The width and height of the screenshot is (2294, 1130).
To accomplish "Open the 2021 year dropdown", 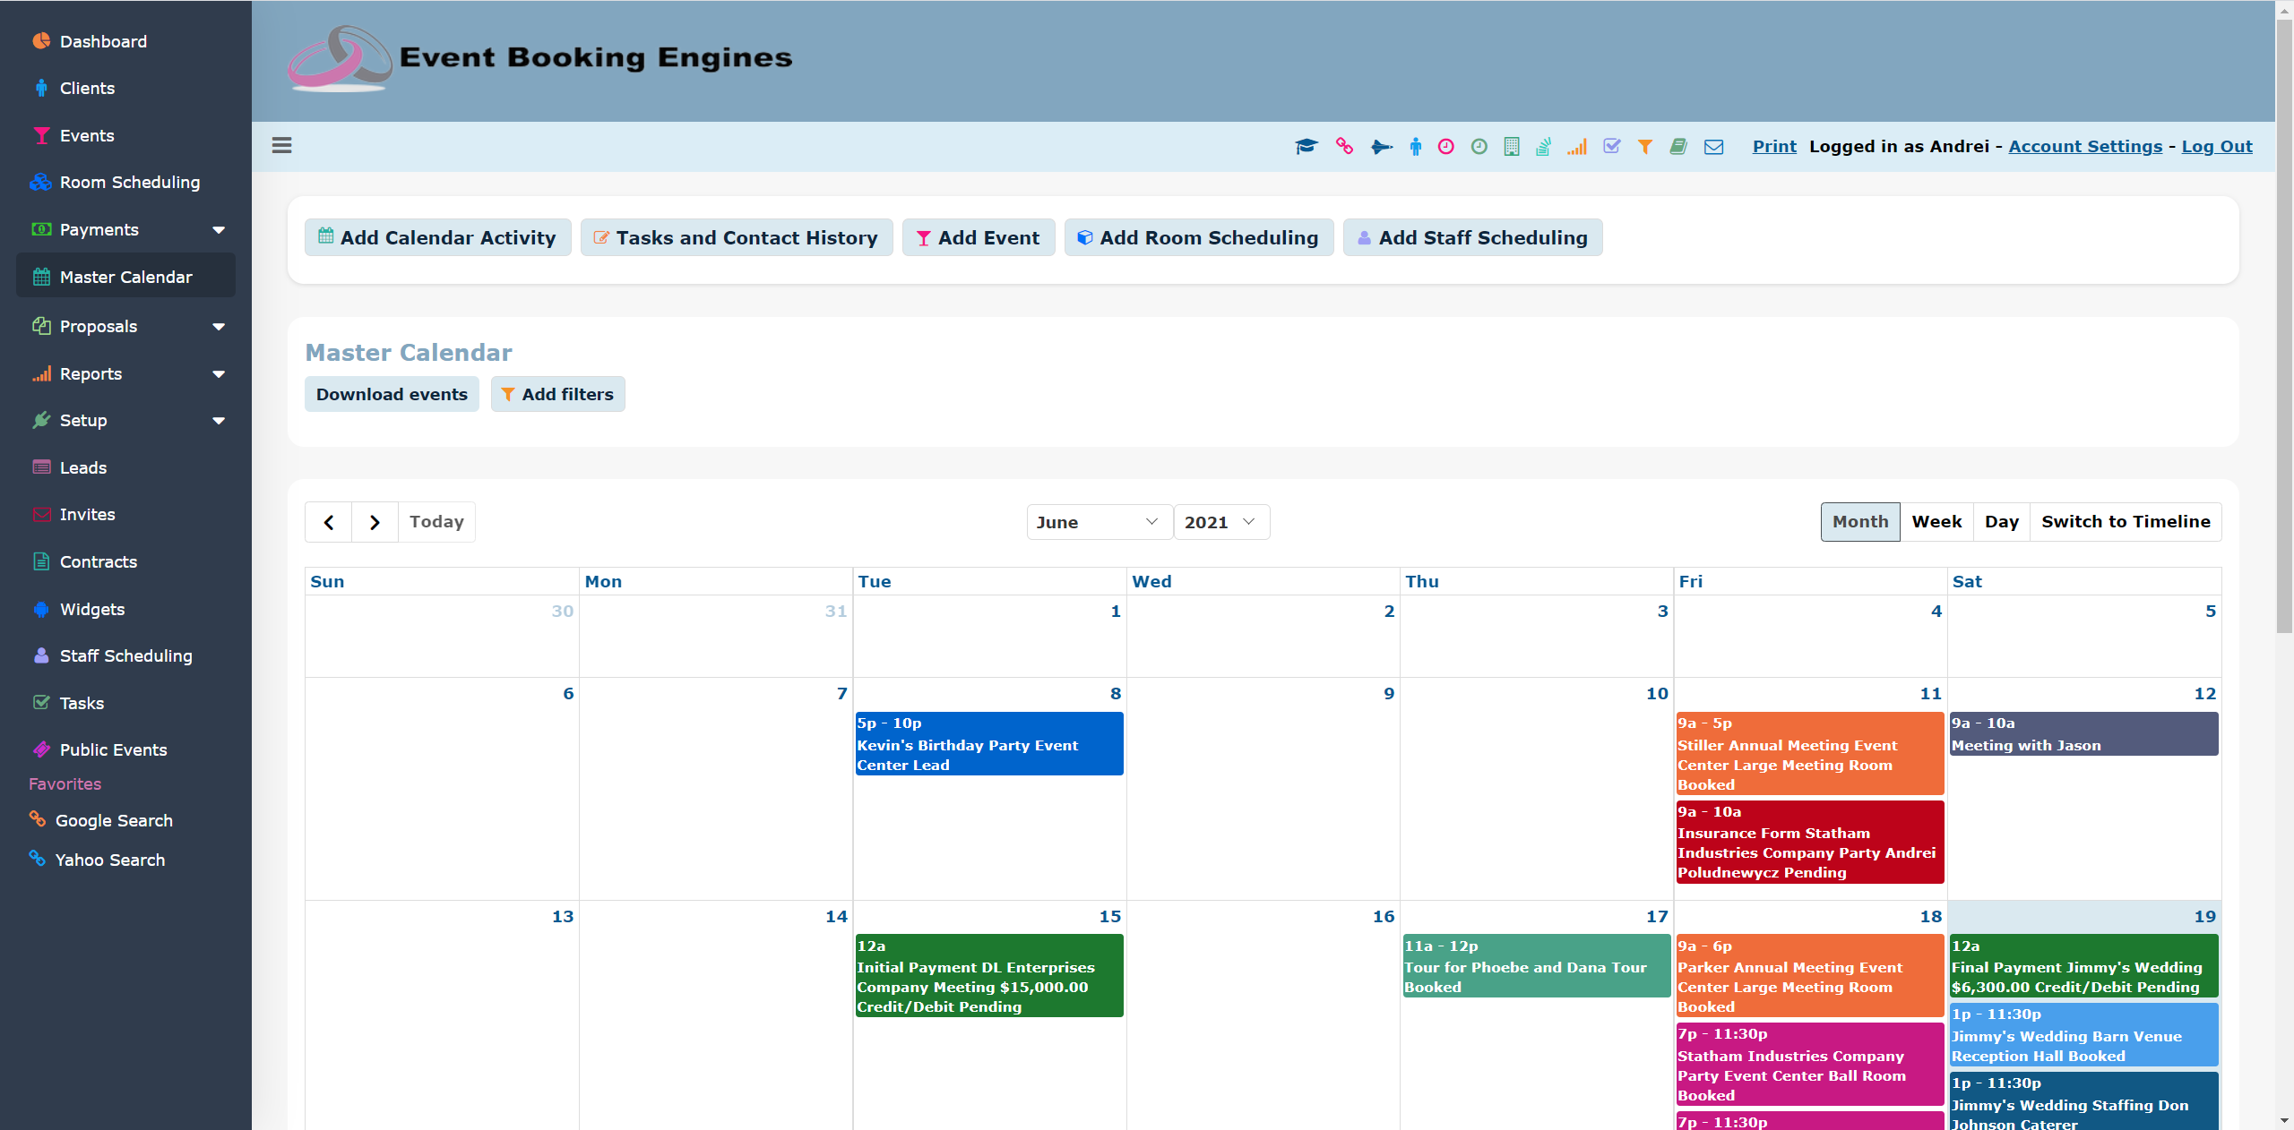I will [1220, 522].
